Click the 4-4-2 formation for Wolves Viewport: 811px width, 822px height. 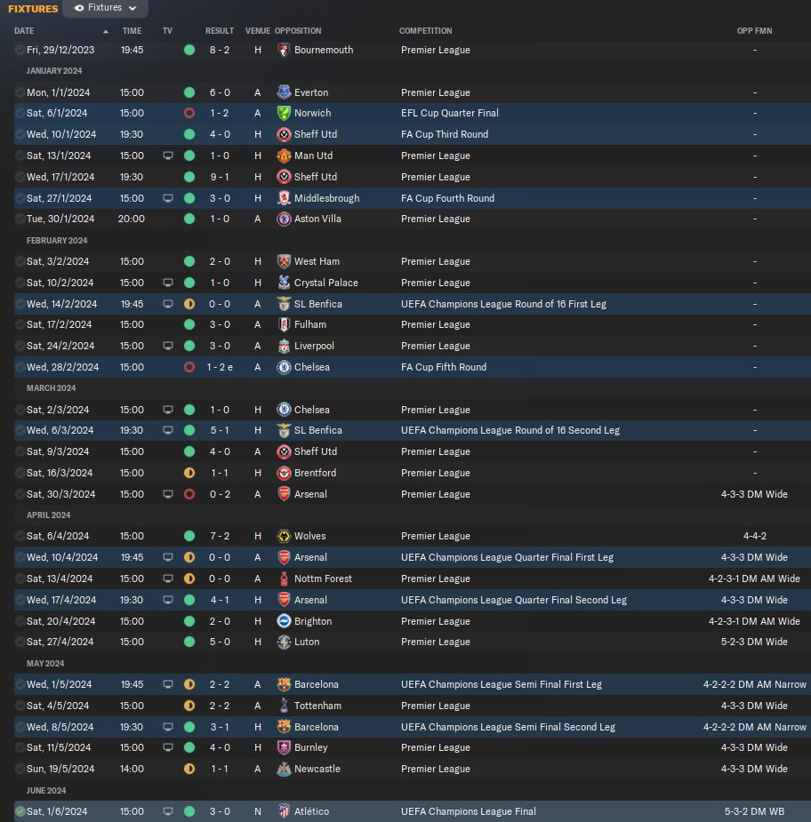point(754,536)
